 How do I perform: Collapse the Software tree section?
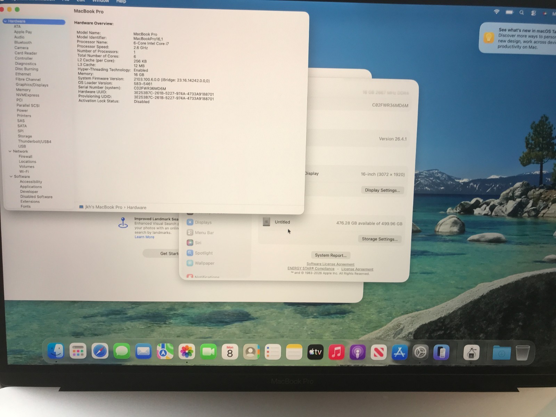tap(11, 177)
